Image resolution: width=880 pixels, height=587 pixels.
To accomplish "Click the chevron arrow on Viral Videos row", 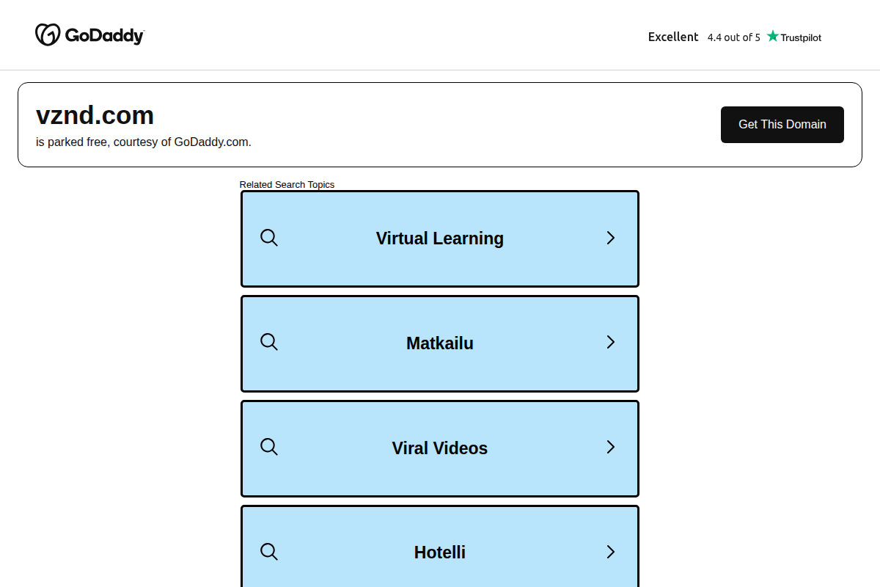I will (610, 447).
